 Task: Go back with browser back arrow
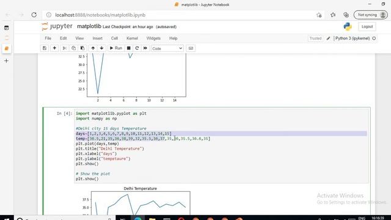[7, 15]
